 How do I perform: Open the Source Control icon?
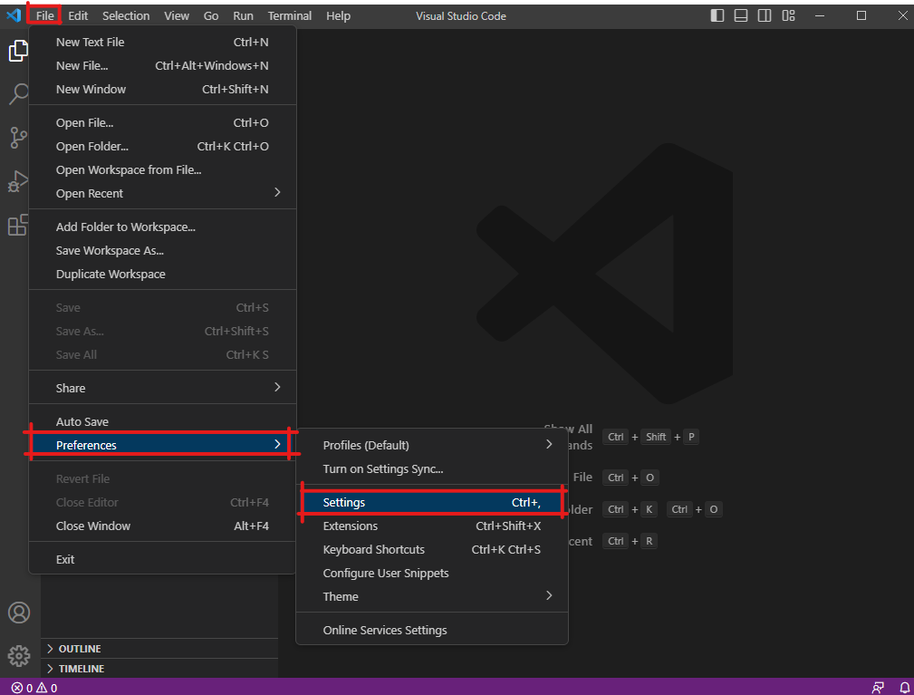tap(18, 138)
